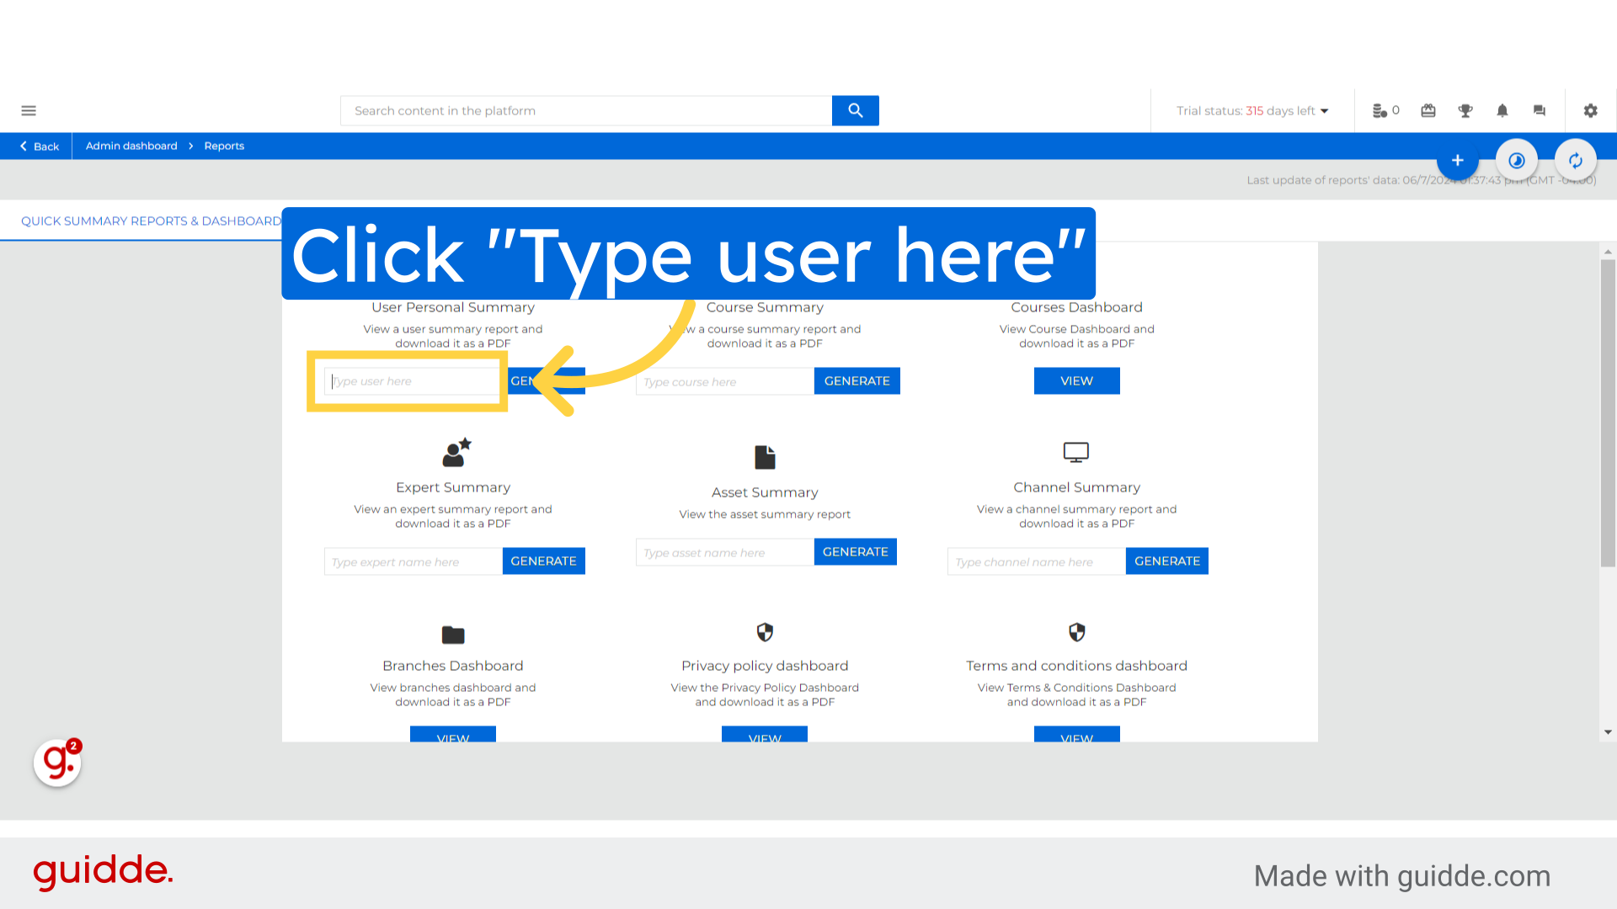Select the Quick Summary Reports & Dashboards tab
This screenshot has height=909, width=1617.
tap(152, 221)
